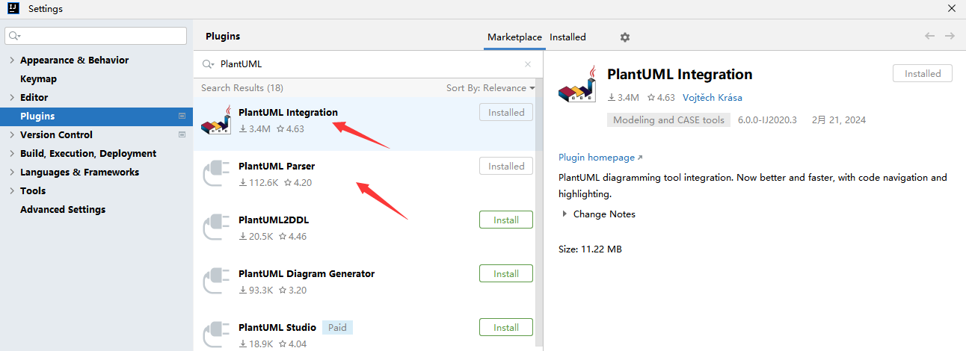Screen dimensions: 966x351
Task: Click Installed button for PlantUML Parser
Action: [506, 167]
